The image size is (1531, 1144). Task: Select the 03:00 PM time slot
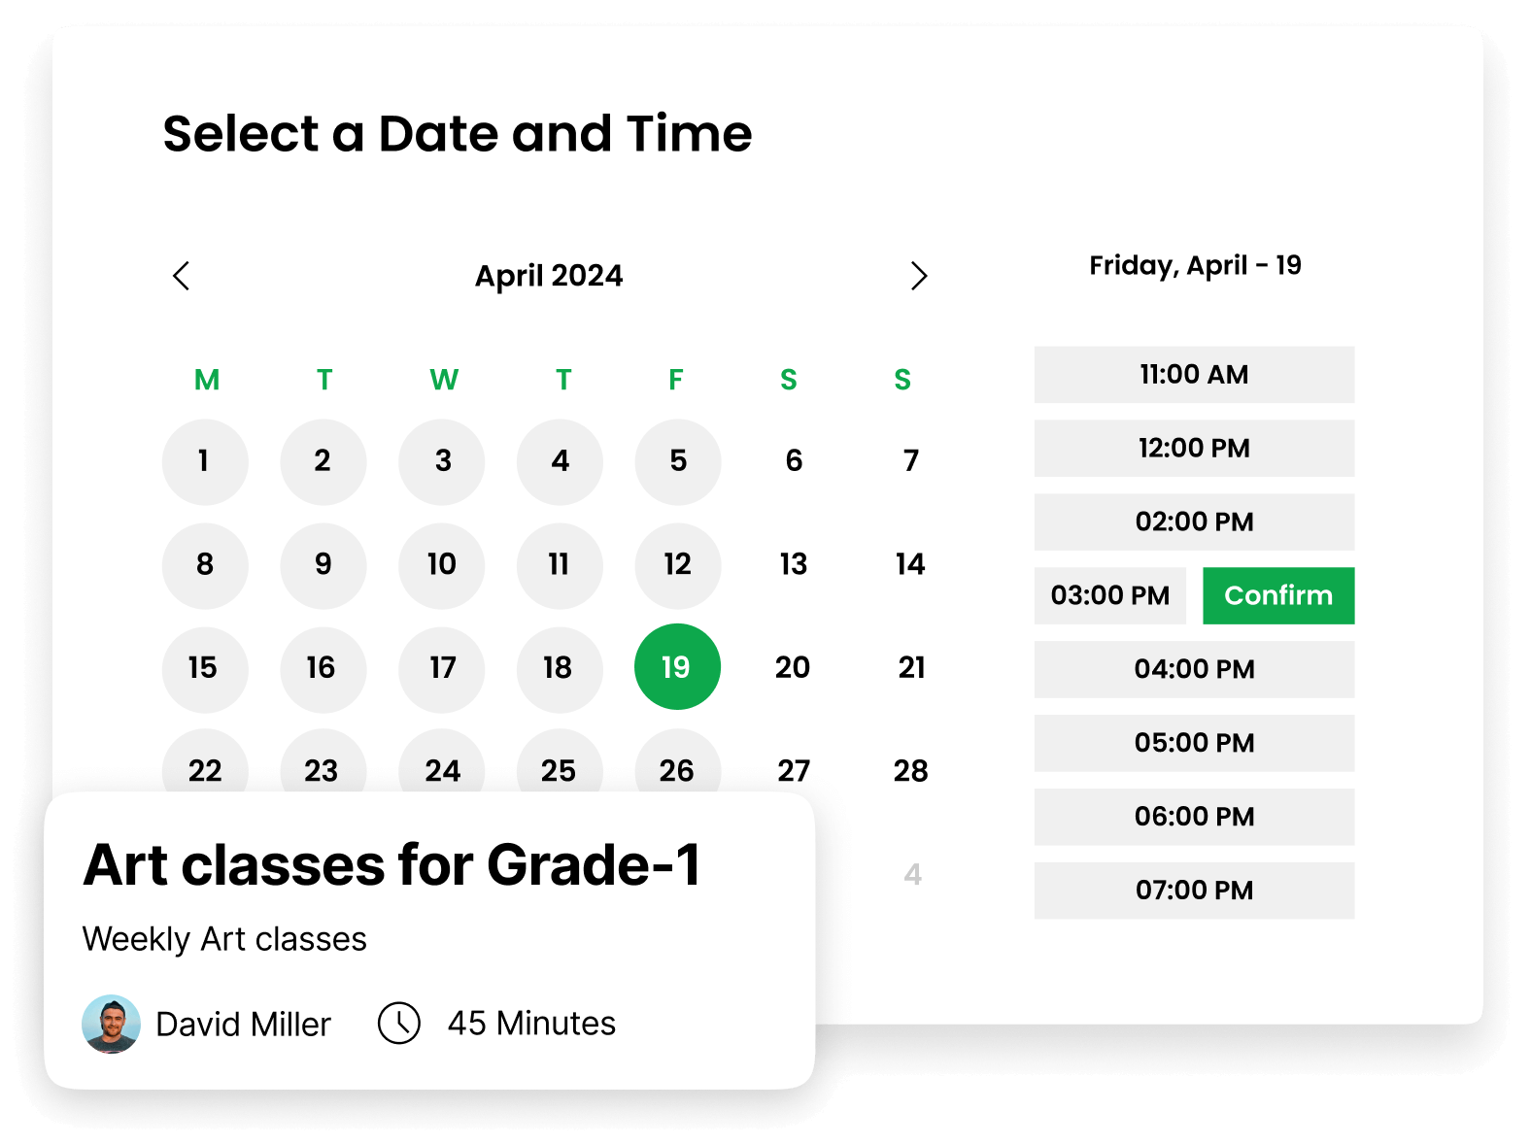click(1109, 595)
